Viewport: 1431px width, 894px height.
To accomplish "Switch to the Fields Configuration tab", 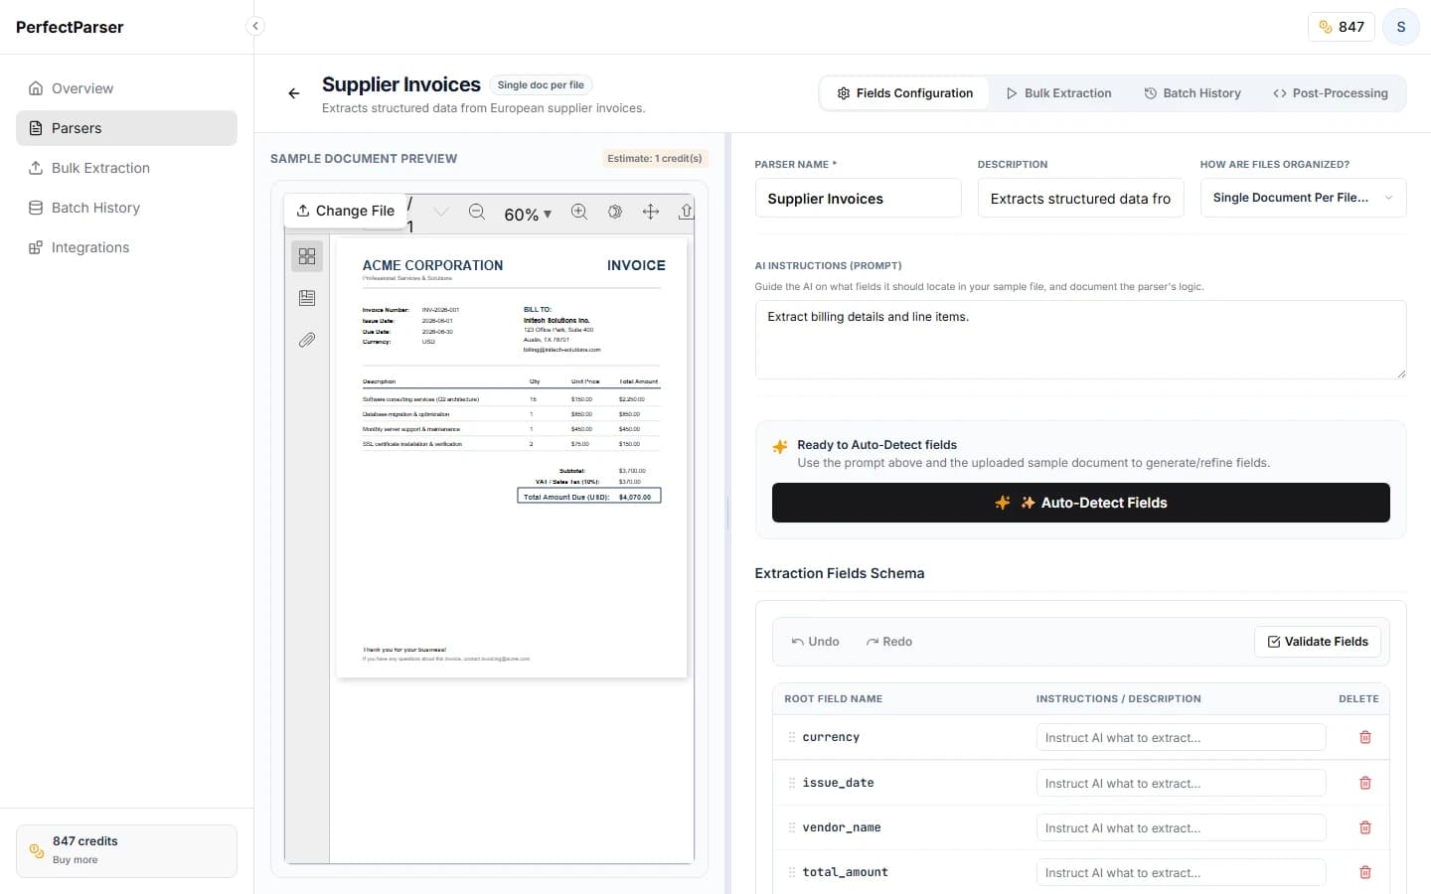I will [x=905, y=93].
